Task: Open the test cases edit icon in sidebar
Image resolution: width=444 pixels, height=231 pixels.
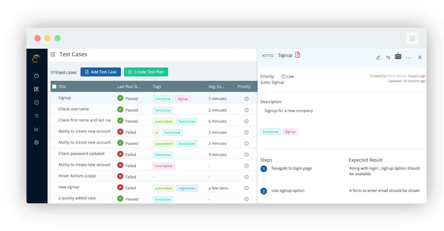Action: point(36,89)
